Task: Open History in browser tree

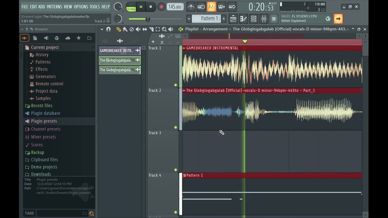Action: (42, 55)
